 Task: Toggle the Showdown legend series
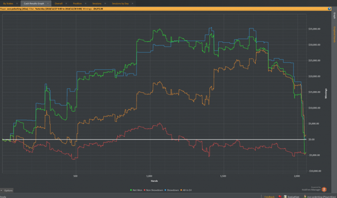click(171, 190)
